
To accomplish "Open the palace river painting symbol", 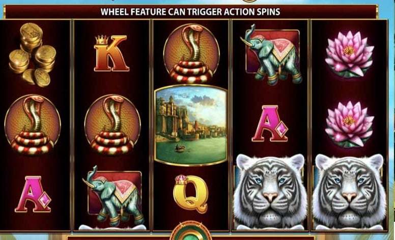I will pyautogui.click(x=191, y=125).
